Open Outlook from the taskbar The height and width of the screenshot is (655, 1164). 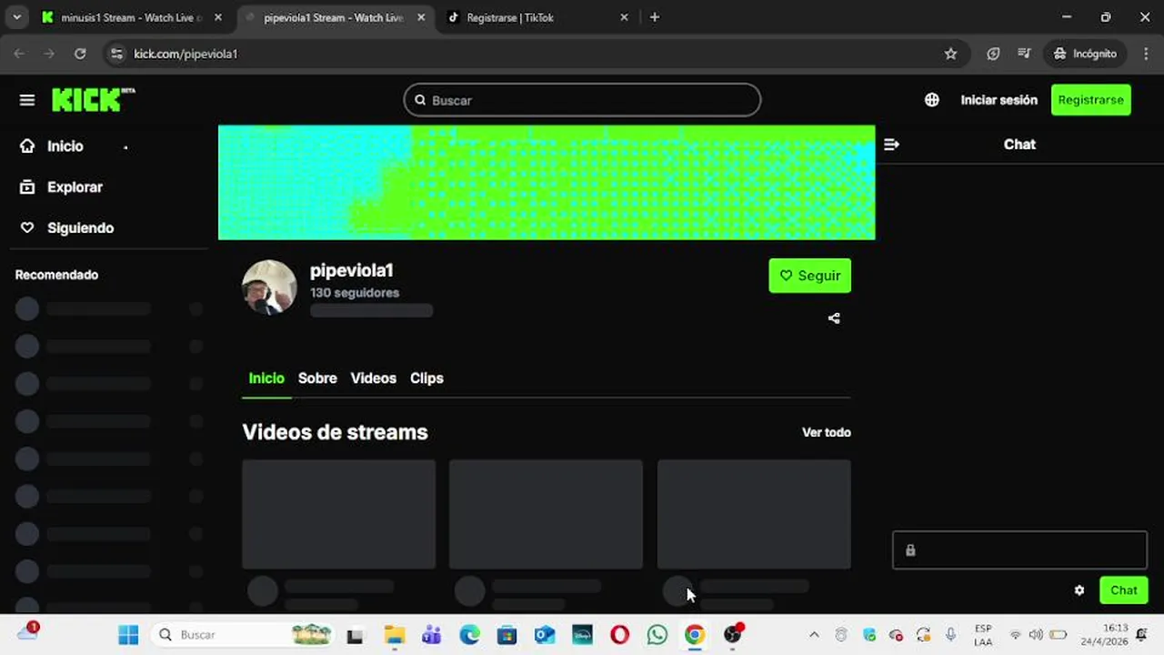545,635
